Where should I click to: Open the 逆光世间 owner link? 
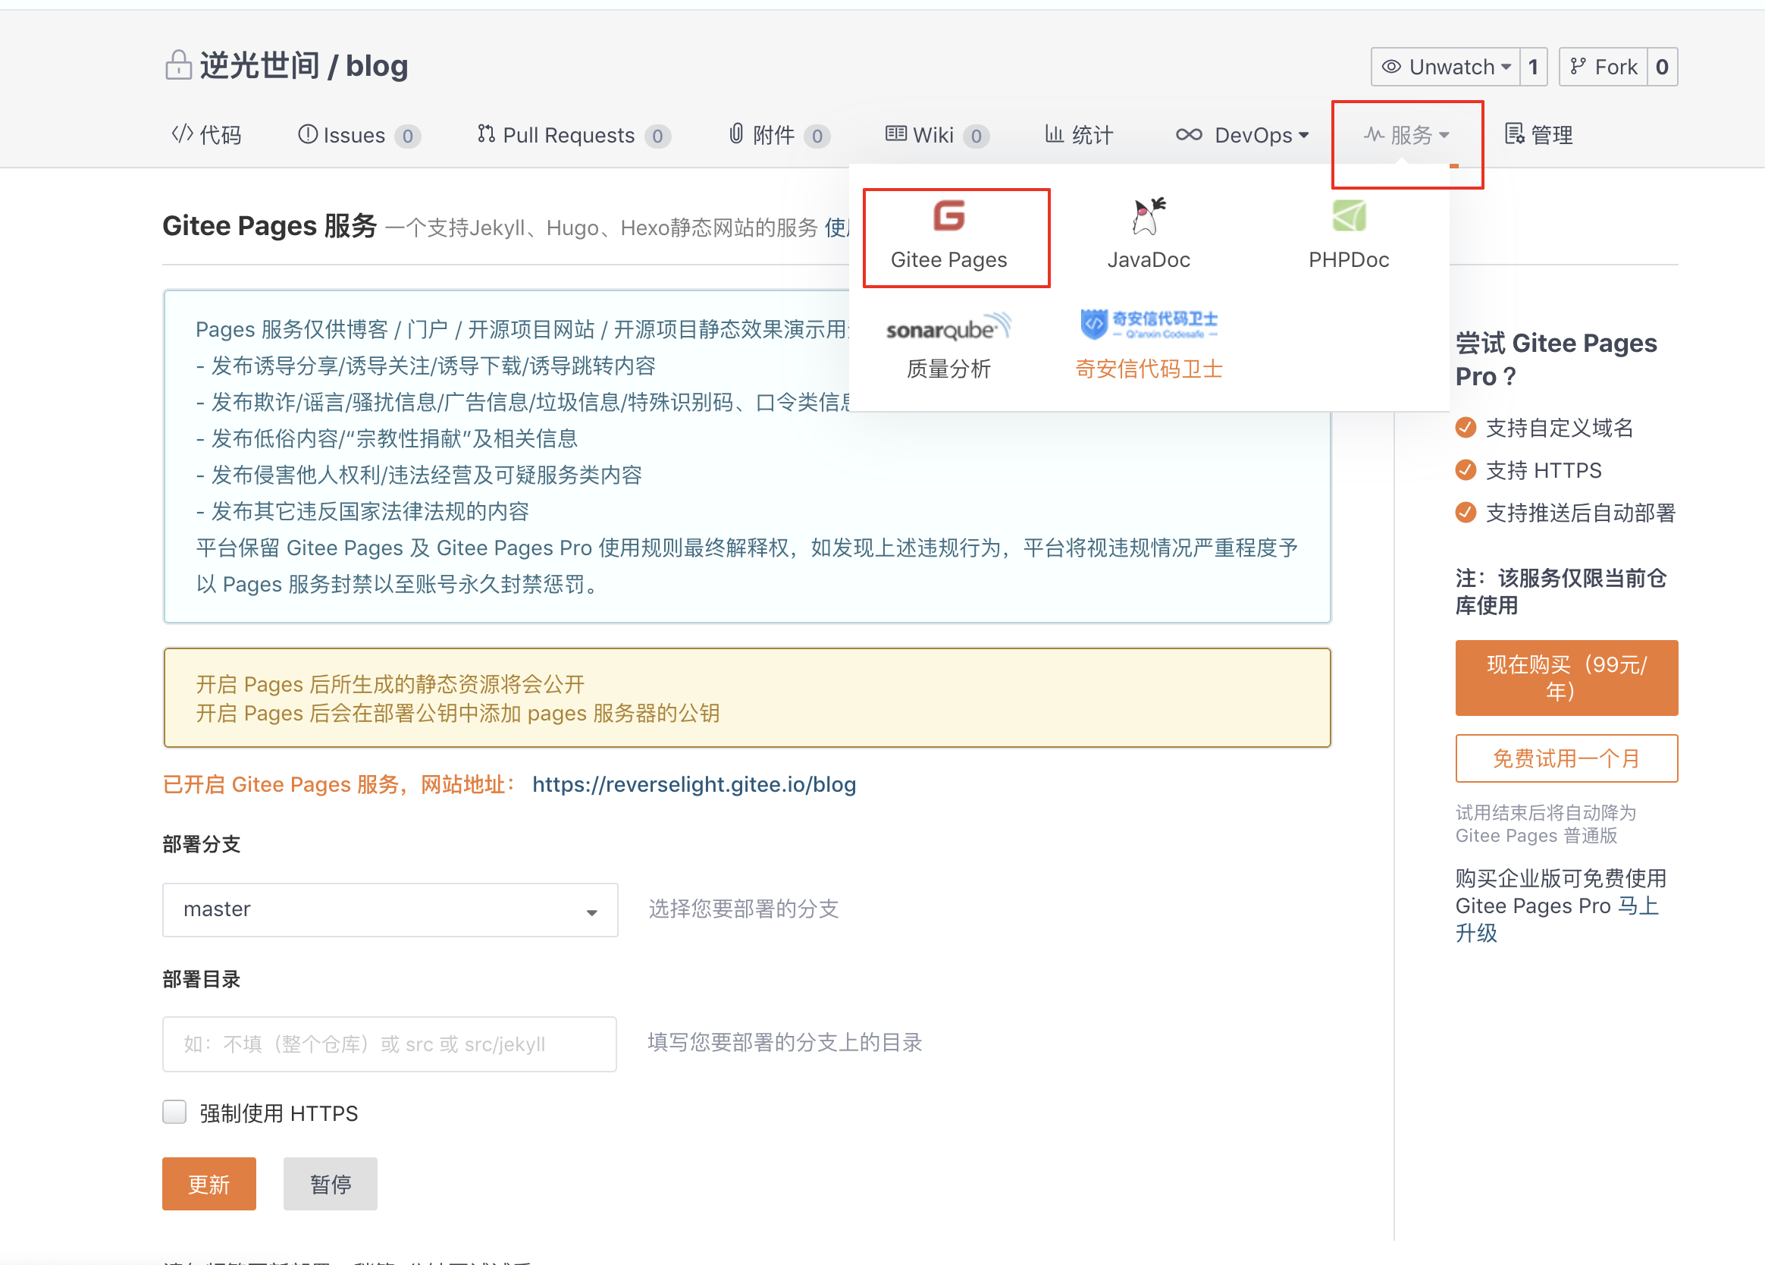click(259, 65)
